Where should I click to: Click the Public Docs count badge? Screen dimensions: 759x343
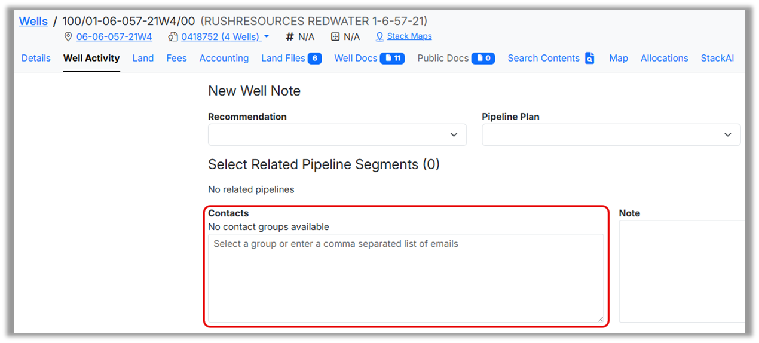click(483, 59)
